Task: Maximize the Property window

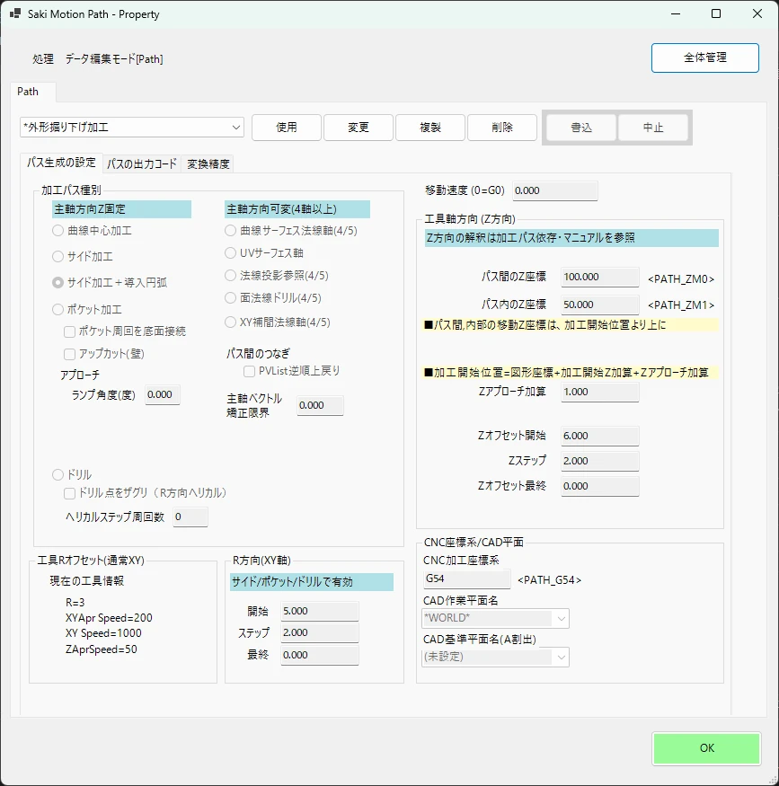Action: [x=716, y=13]
